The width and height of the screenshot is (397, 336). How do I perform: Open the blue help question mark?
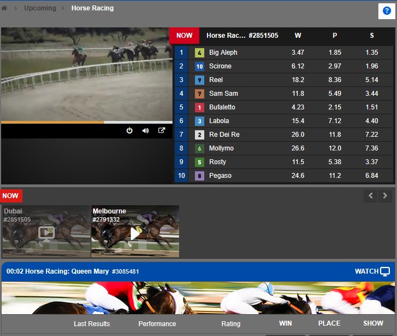click(387, 11)
